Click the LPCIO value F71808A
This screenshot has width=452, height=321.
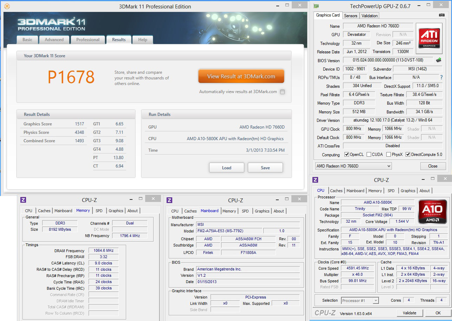coord(248,253)
